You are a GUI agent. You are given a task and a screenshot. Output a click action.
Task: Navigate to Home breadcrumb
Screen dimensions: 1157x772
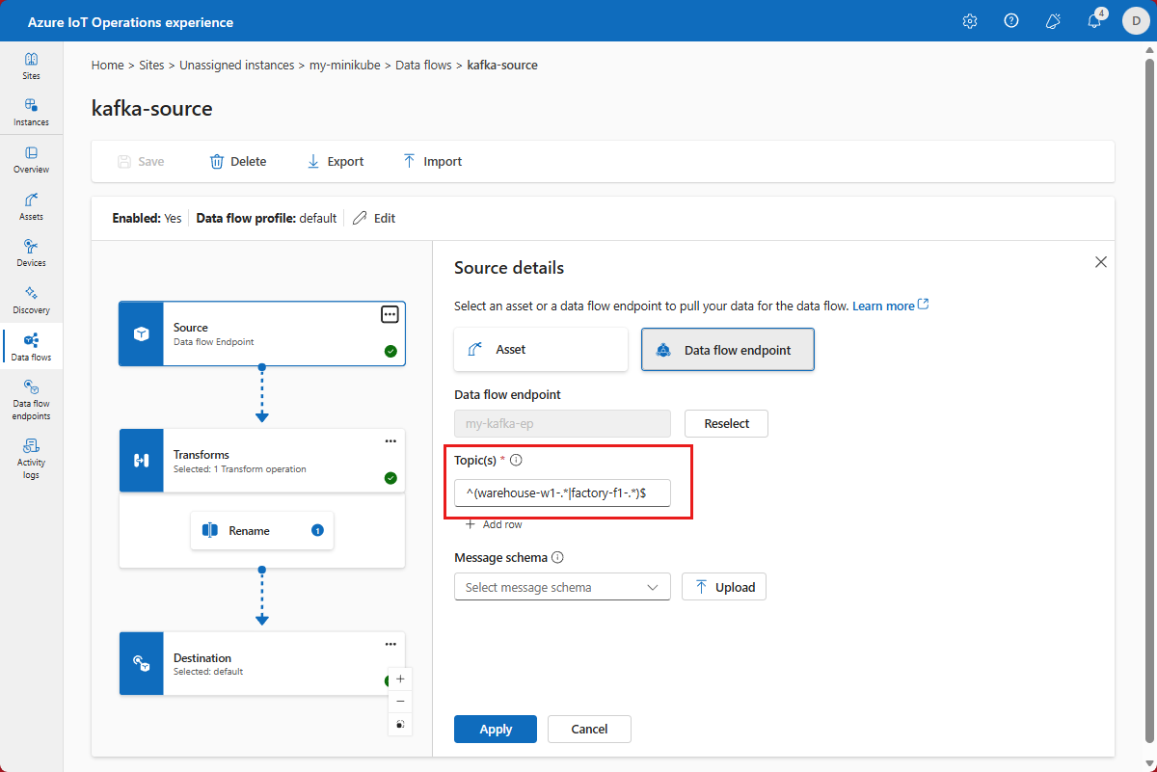tap(107, 66)
